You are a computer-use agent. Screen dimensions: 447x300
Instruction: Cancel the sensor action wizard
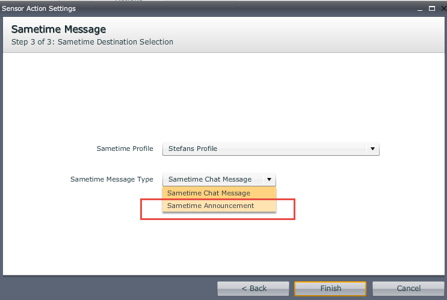pyautogui.click(x=408, y=289)
